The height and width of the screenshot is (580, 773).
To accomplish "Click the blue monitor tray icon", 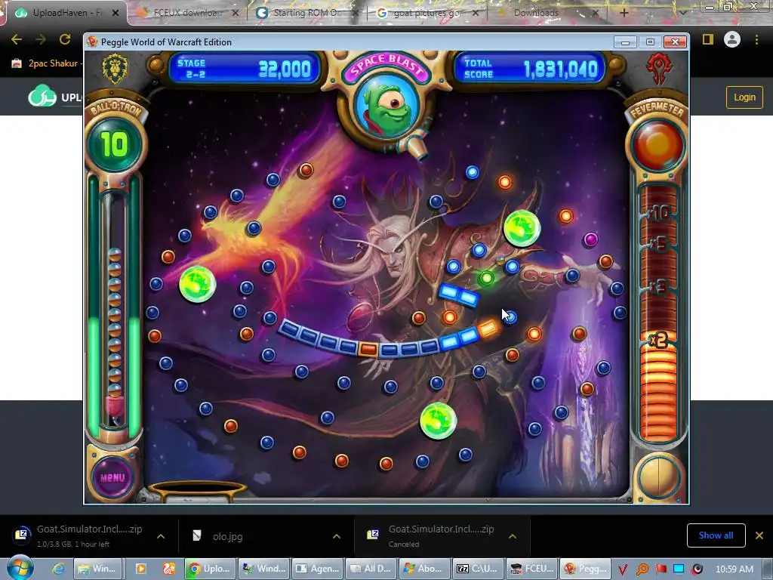I will (679, 569).
